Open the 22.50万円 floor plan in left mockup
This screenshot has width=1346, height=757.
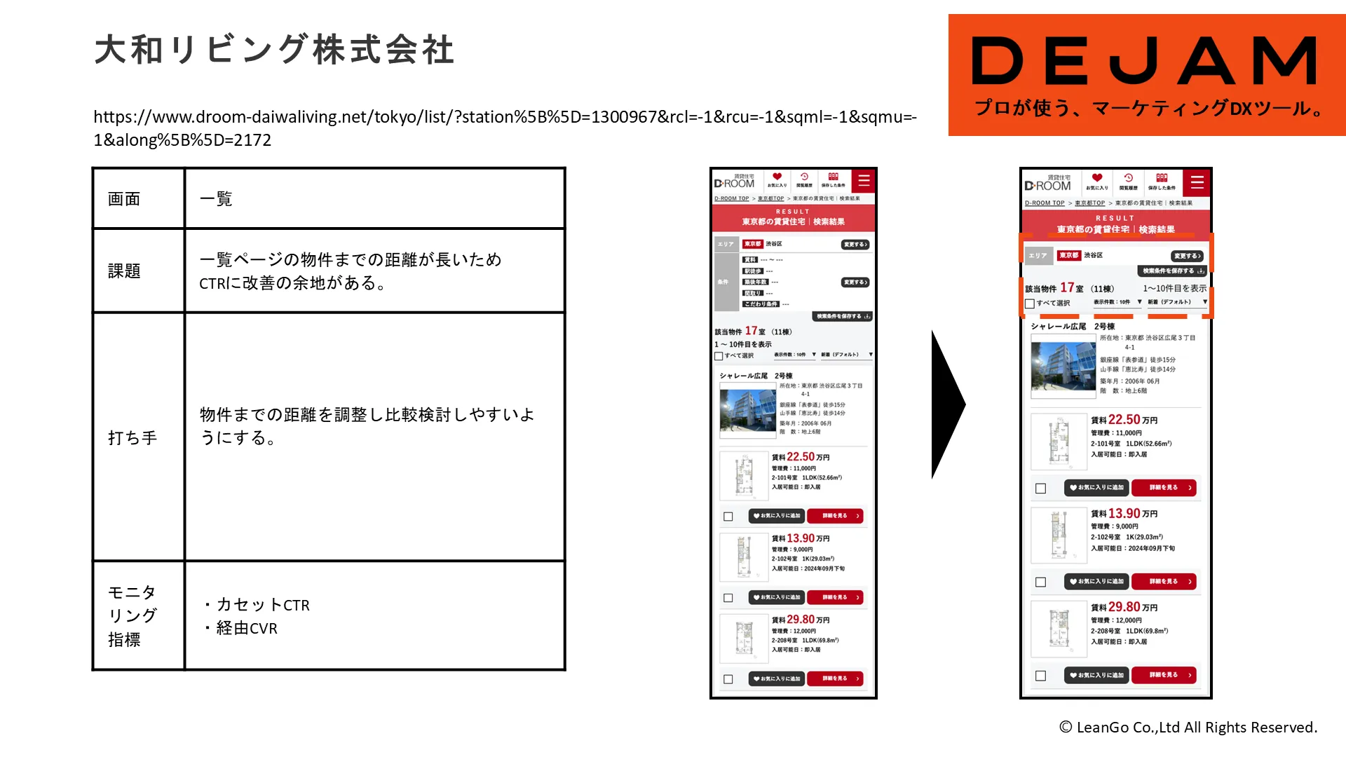744,476
